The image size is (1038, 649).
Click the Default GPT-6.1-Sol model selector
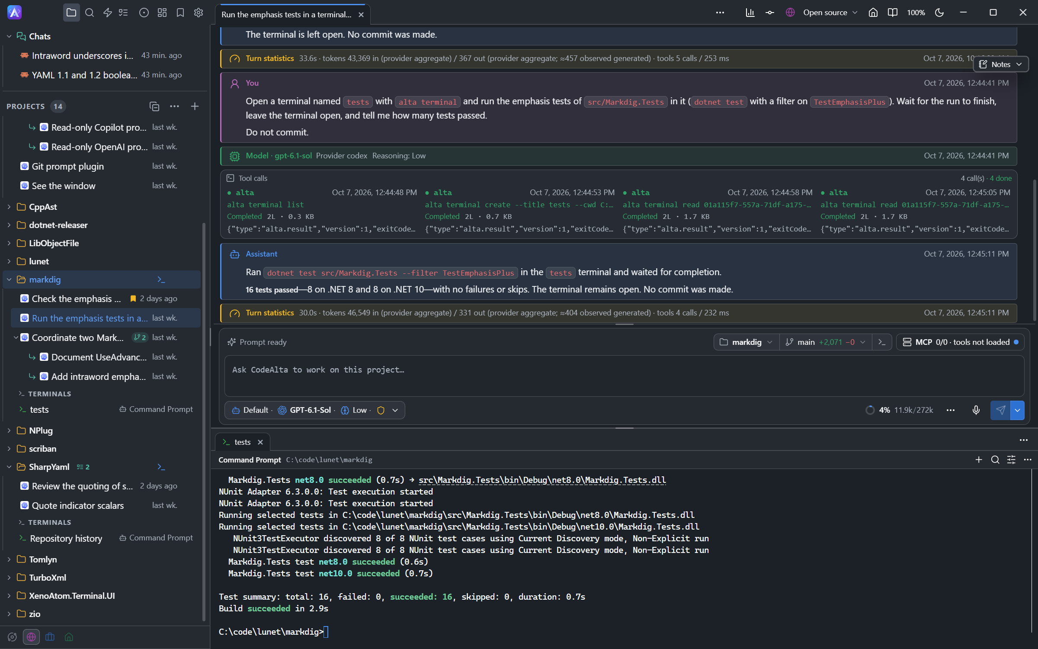[x=314, y=410]
